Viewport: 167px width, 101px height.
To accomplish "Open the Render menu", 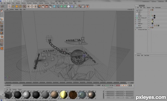I will [61, 3].
